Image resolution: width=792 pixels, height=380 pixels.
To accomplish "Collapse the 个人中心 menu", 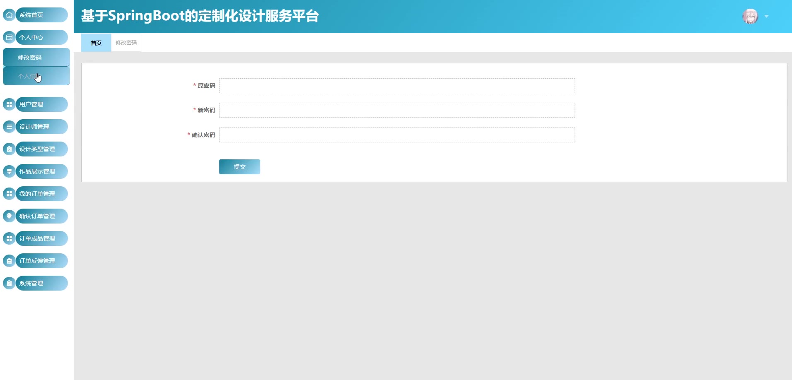I will tap(41, 37).
